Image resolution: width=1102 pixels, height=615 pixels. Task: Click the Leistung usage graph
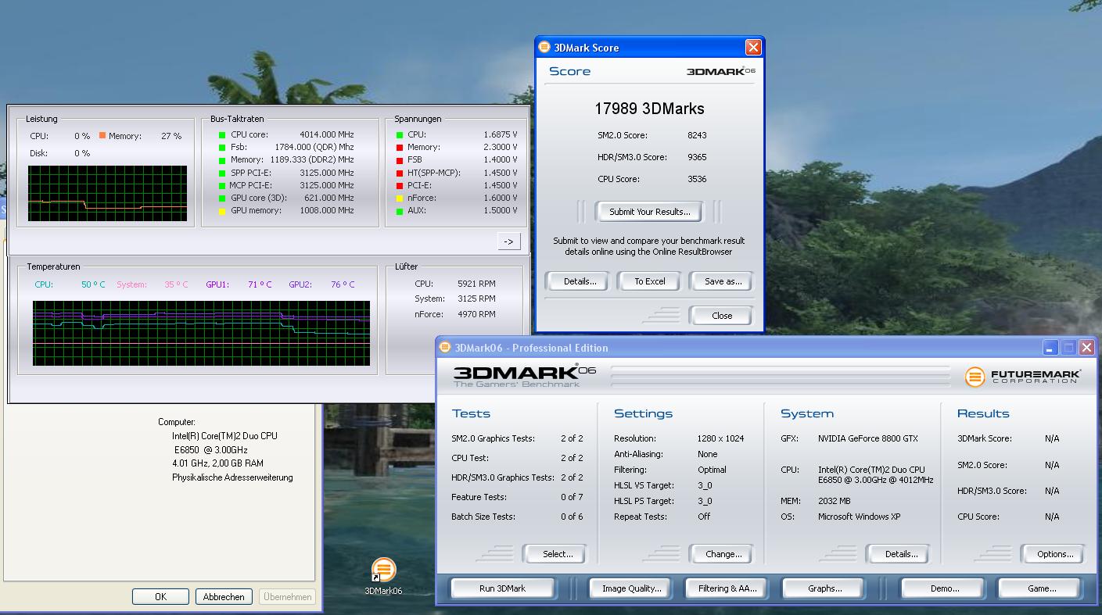[x=107, y=193]
